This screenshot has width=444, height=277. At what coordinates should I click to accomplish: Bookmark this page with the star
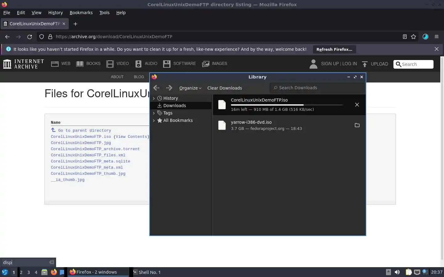(x=413, y=37)
